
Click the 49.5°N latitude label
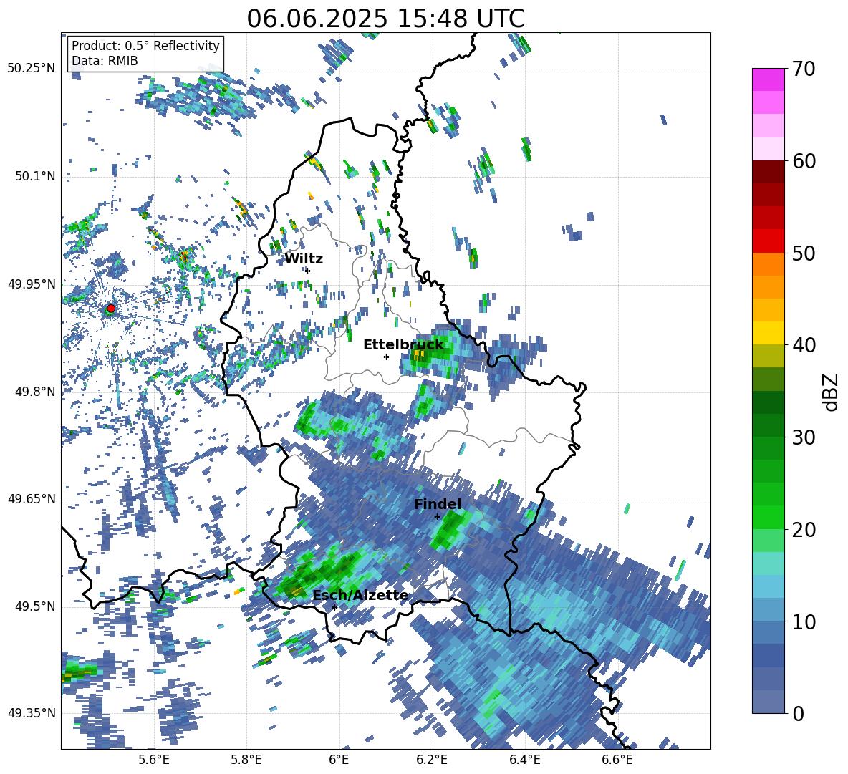pos(35,606)
